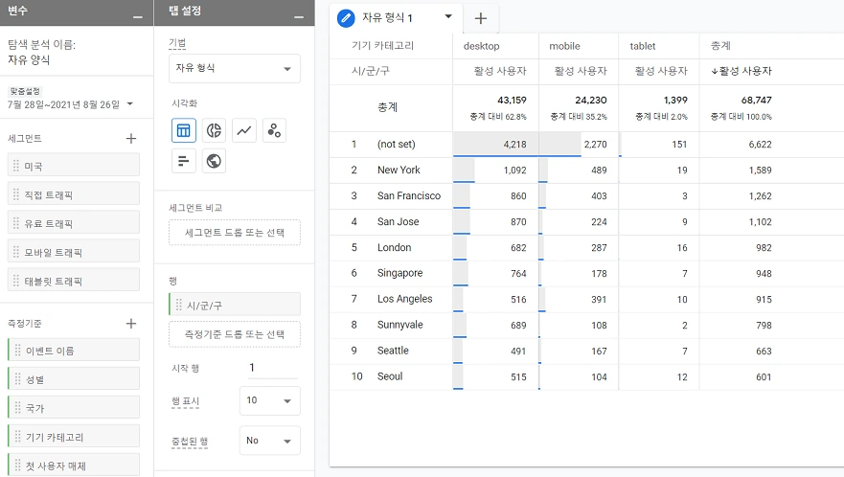Select the scatter plot visualization icon
This screenshot has width=844, height=477.
[x=274, y=130]
